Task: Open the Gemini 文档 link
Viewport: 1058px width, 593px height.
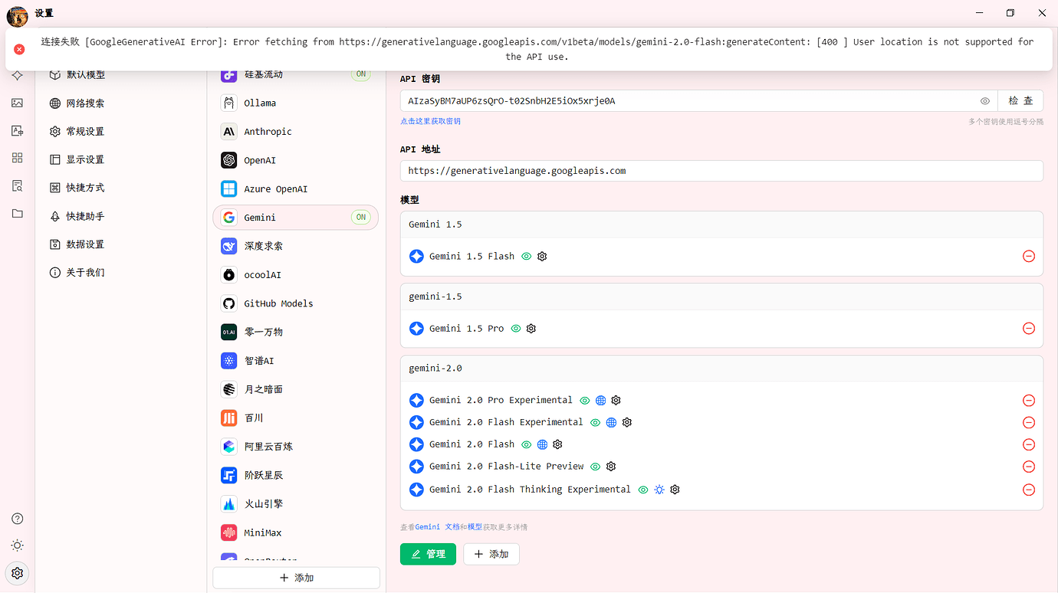Action: coord(438,527)
